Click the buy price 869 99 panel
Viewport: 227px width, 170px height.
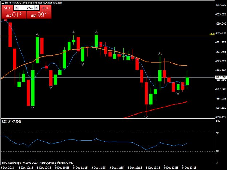coord(39,15)
